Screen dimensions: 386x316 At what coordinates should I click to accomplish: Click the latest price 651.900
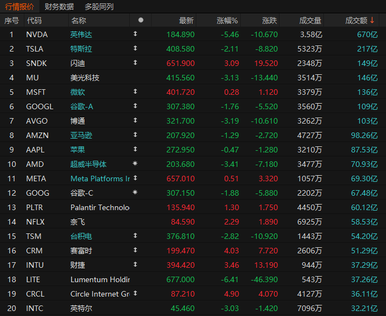[x=180, y=64]
